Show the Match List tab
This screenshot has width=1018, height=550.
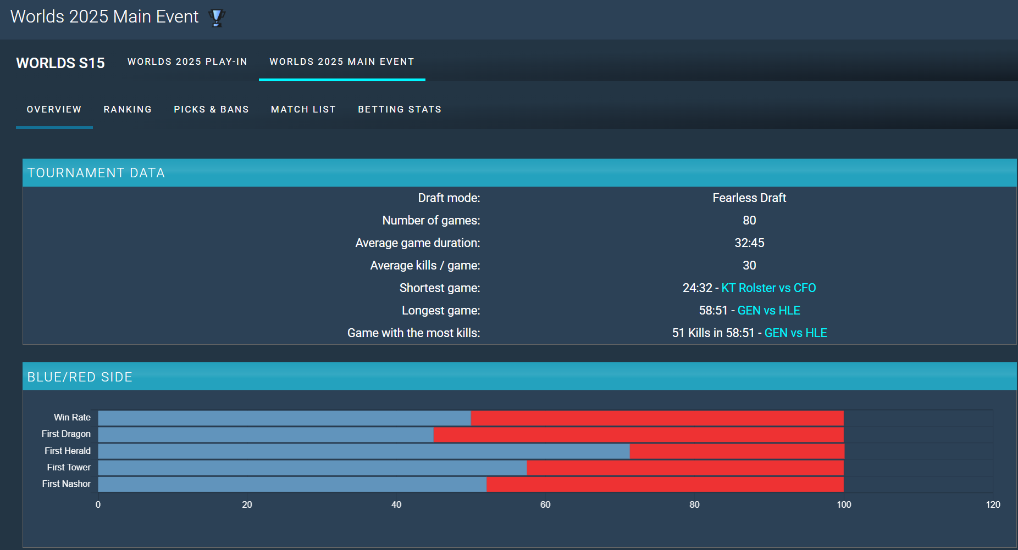(303, 110)
